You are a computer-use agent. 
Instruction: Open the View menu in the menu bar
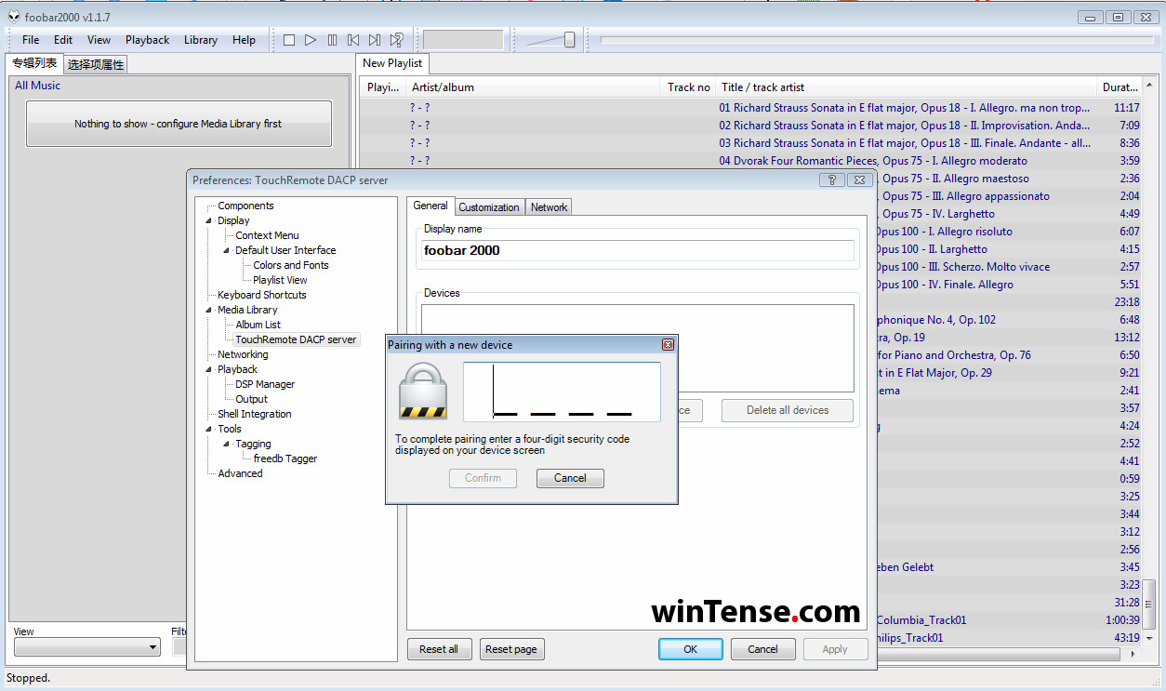pyautogui.click(x=99, y=40)
